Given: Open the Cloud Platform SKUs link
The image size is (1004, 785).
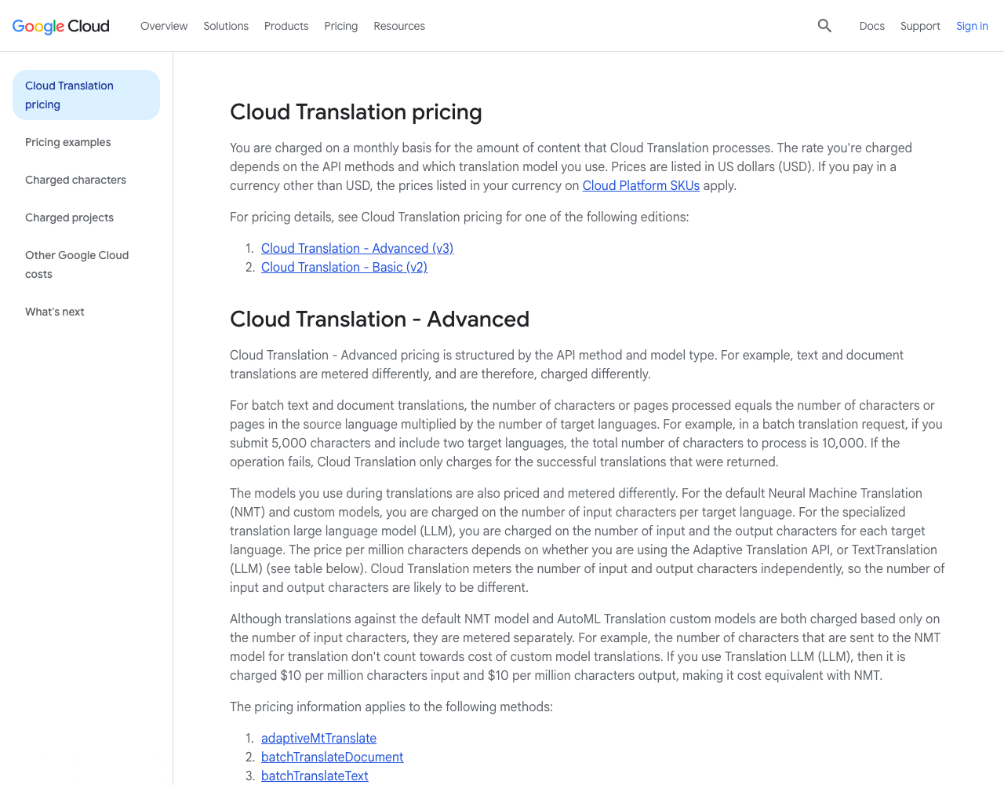Looking at the screenshot, I should click(x=641, y=185).
